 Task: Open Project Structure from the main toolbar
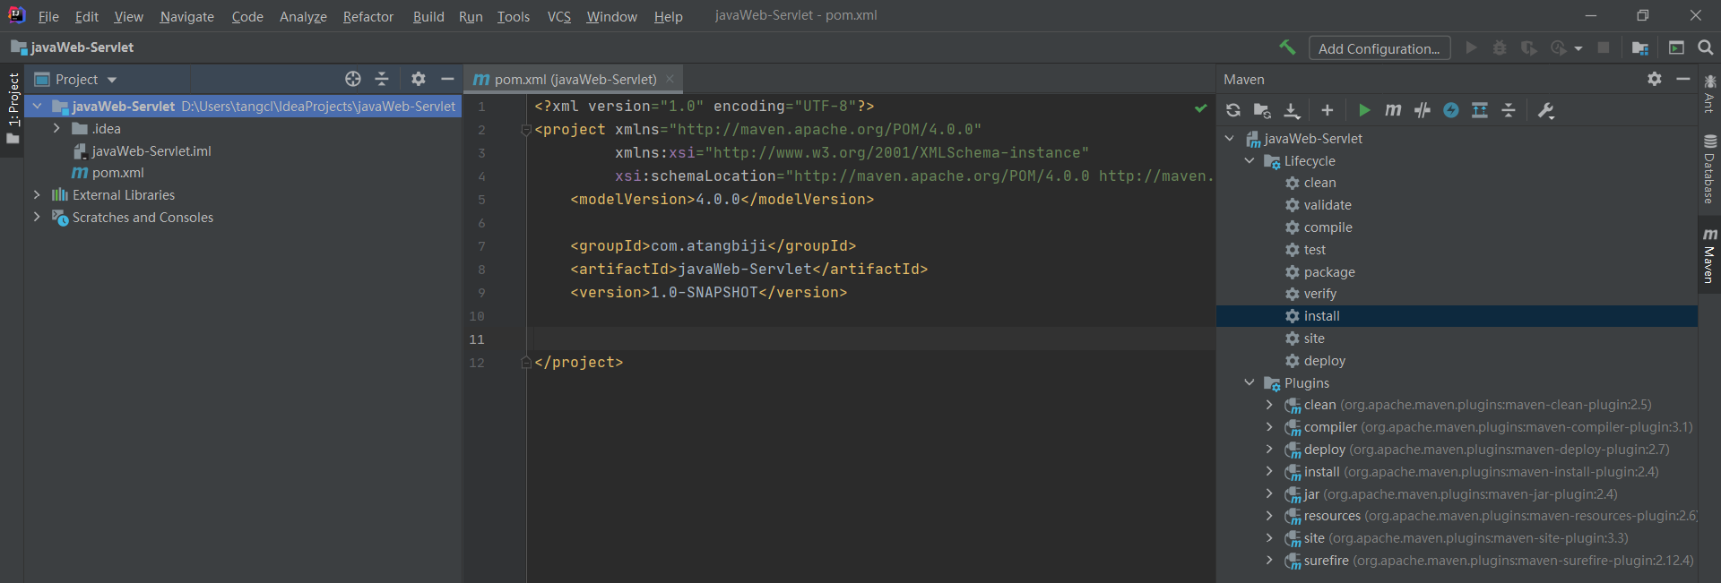click(1640, 47)
